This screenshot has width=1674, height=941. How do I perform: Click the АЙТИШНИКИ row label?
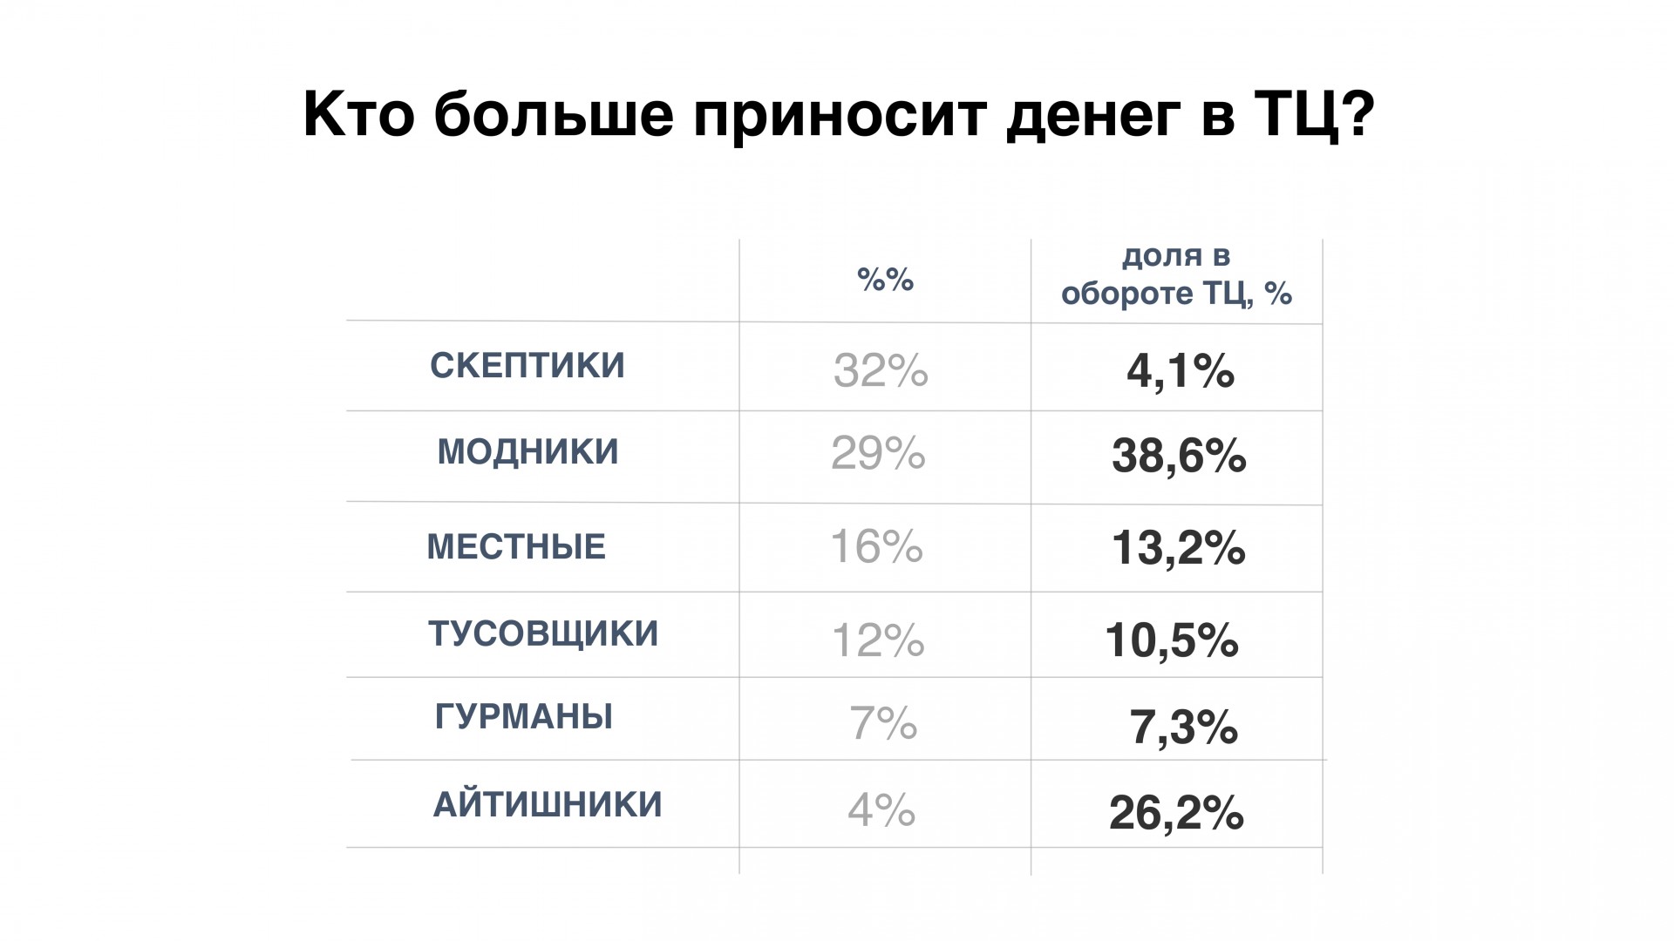tap(548, 804)
